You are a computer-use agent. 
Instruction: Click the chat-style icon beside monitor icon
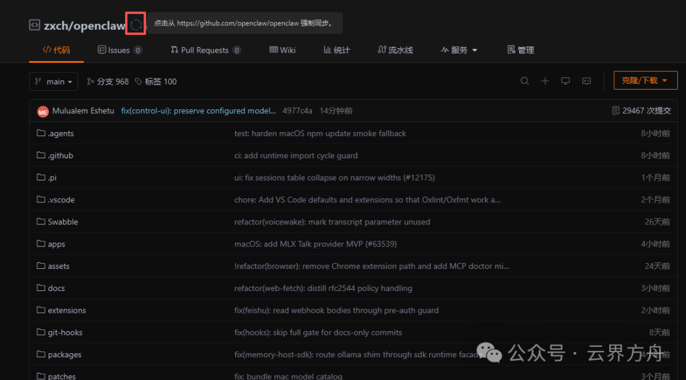click(587, 81)
